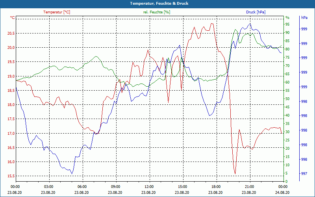Click the blue 'hPa' axis unit label
This screenshot has width=315, height=197.
pyautogui.click(x=304, y=18)
